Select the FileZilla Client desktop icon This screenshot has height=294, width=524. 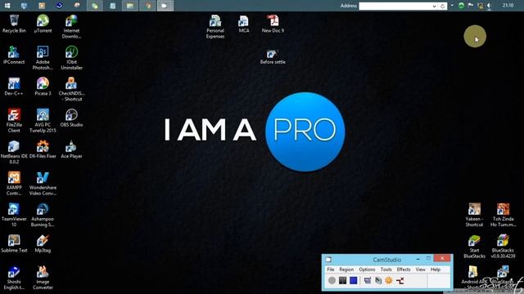[14, 121]
